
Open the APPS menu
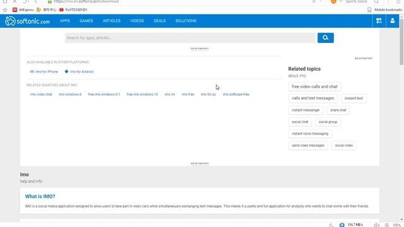click(65, 21)
